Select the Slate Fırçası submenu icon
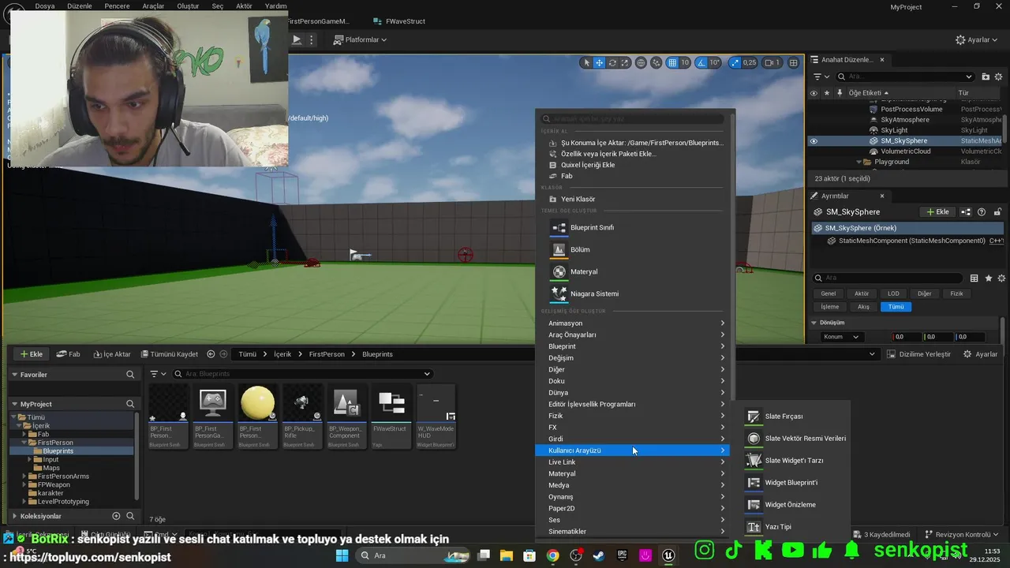The height and width of the screenshot is (568, 1010). coord(754,417)
